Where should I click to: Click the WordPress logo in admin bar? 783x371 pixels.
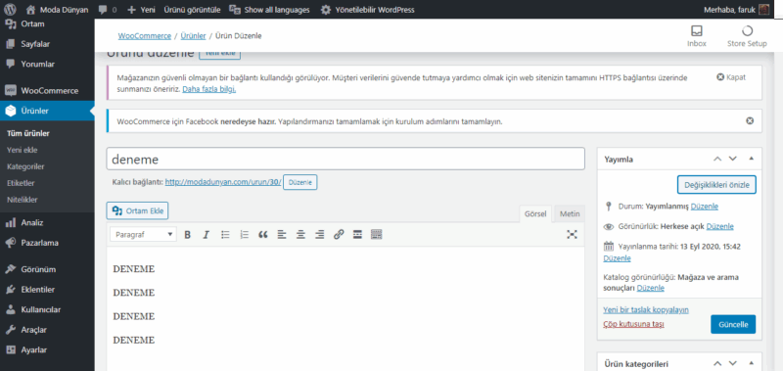[x=10, y=10]
